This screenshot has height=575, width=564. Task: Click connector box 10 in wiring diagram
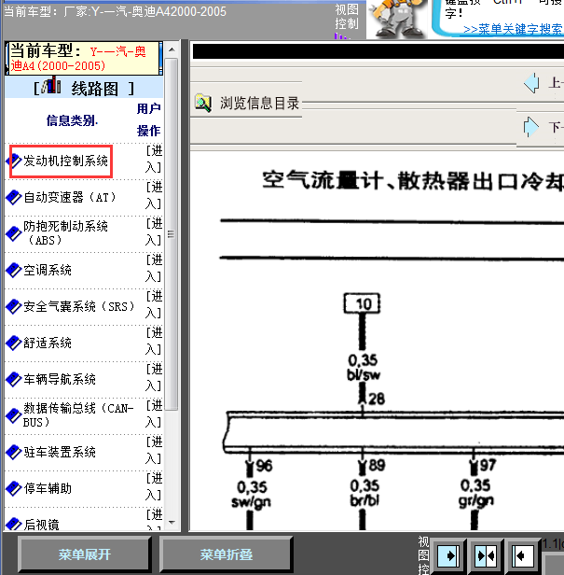tap(362, 303)
